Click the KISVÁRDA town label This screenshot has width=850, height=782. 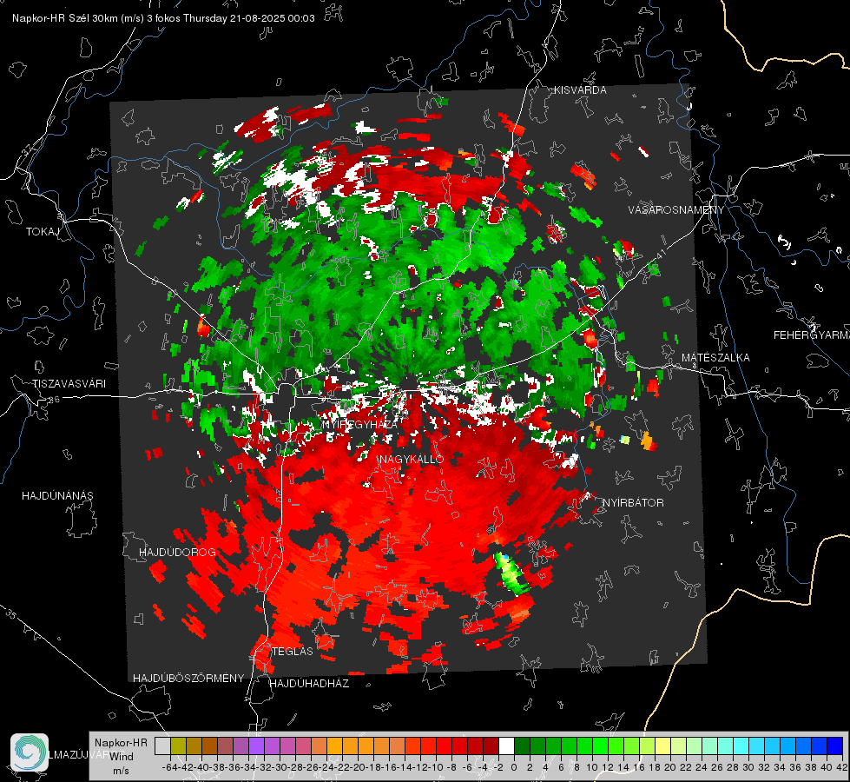click(x=580, y=90)
